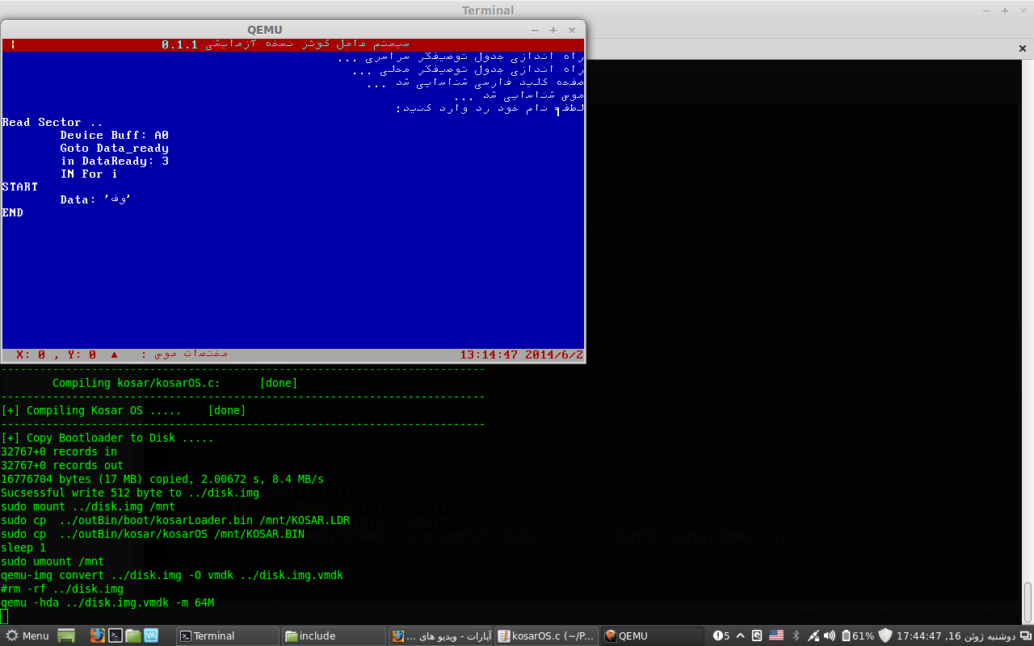Open the notifications counter showing 5
The width and height of the screenshot is (1034, 646).
tap(721, 636)
